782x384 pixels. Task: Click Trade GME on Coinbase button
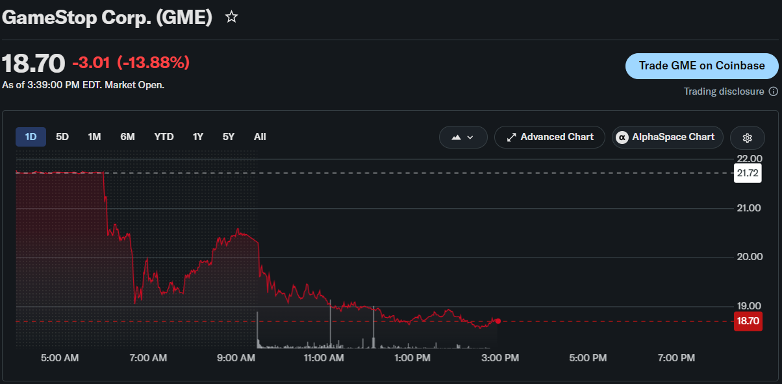click(x=701, y=66)
